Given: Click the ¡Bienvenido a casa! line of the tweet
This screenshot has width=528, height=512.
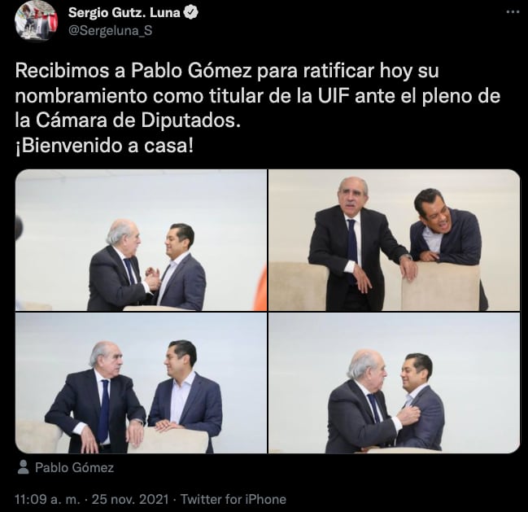Looking at the screenshot, I should 104,146.
